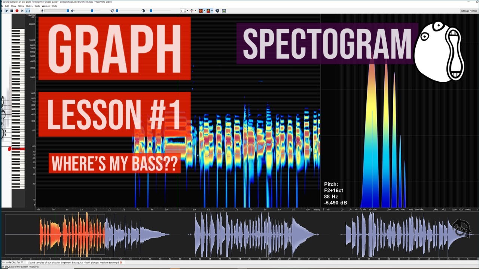Open the Edit menu

[x=7, y=6]
